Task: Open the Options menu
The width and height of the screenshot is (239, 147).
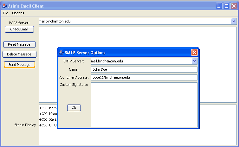Action: pyautogui.click(x=18, y=13)
